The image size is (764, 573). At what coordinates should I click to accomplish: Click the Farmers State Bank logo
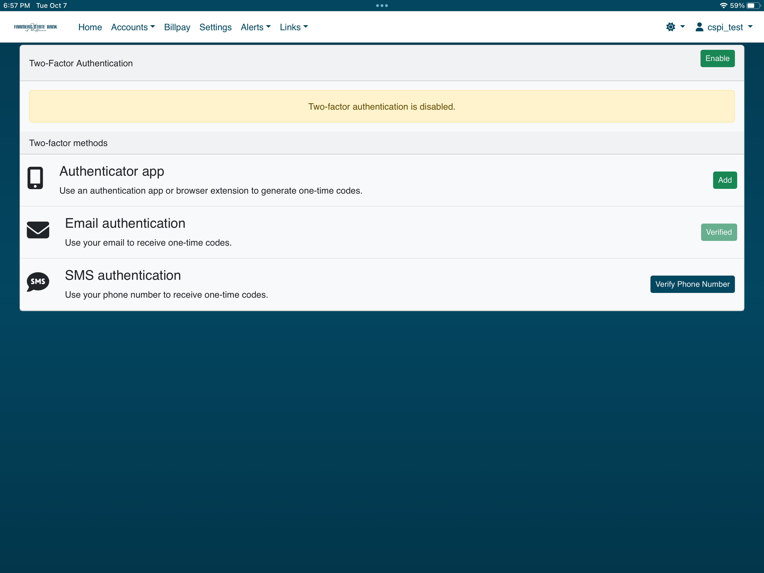pyautogui.click(x=36, y=27)
